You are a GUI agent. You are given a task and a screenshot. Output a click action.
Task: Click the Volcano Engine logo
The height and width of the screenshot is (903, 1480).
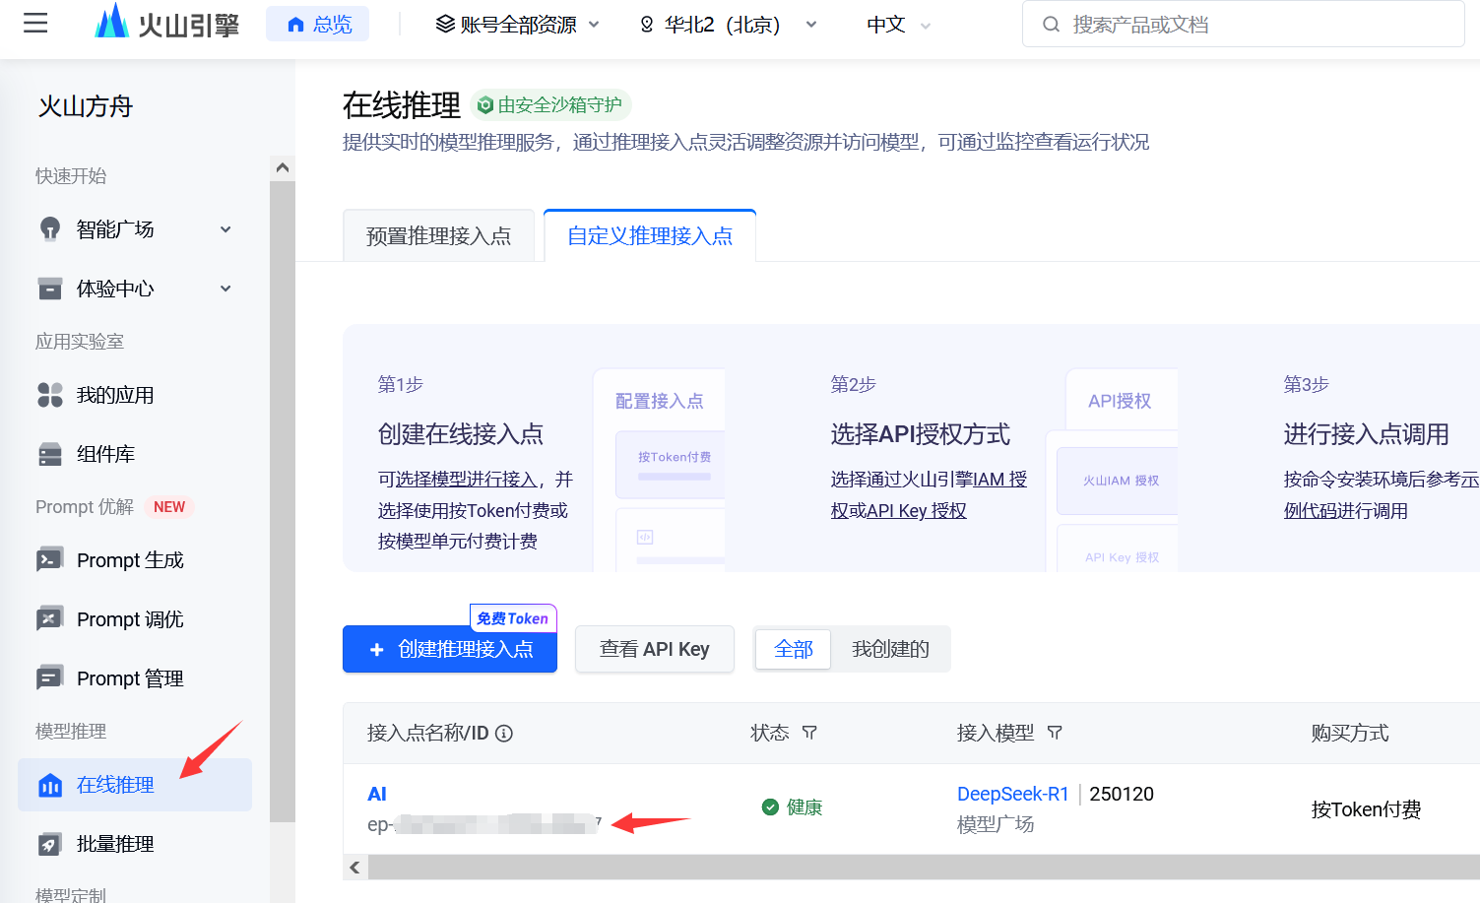[166, 22]
